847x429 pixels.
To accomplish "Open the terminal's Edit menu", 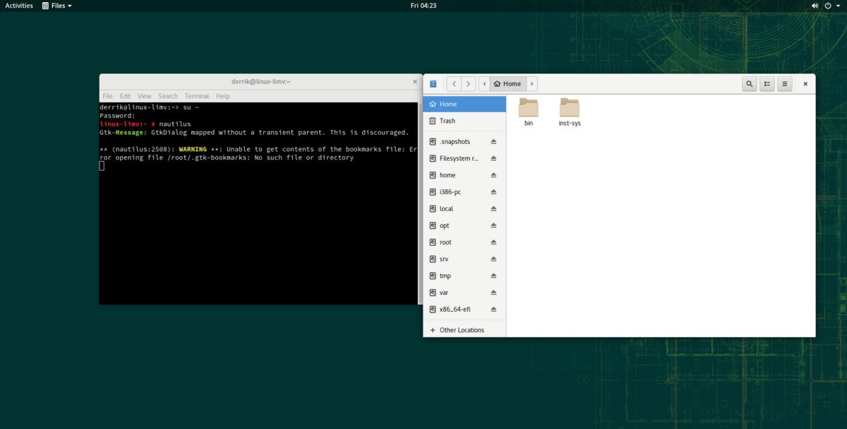I will pos(125,96).
